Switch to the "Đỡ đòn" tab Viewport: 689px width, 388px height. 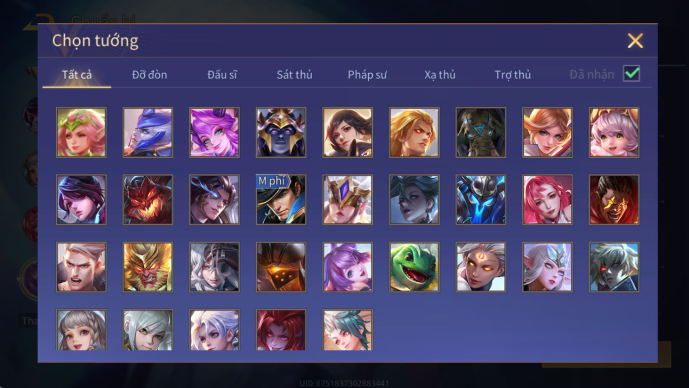pyautogui.click(x=149, y=75)
